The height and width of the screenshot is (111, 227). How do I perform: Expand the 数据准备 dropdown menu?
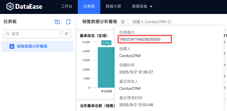tap(142, 6)
